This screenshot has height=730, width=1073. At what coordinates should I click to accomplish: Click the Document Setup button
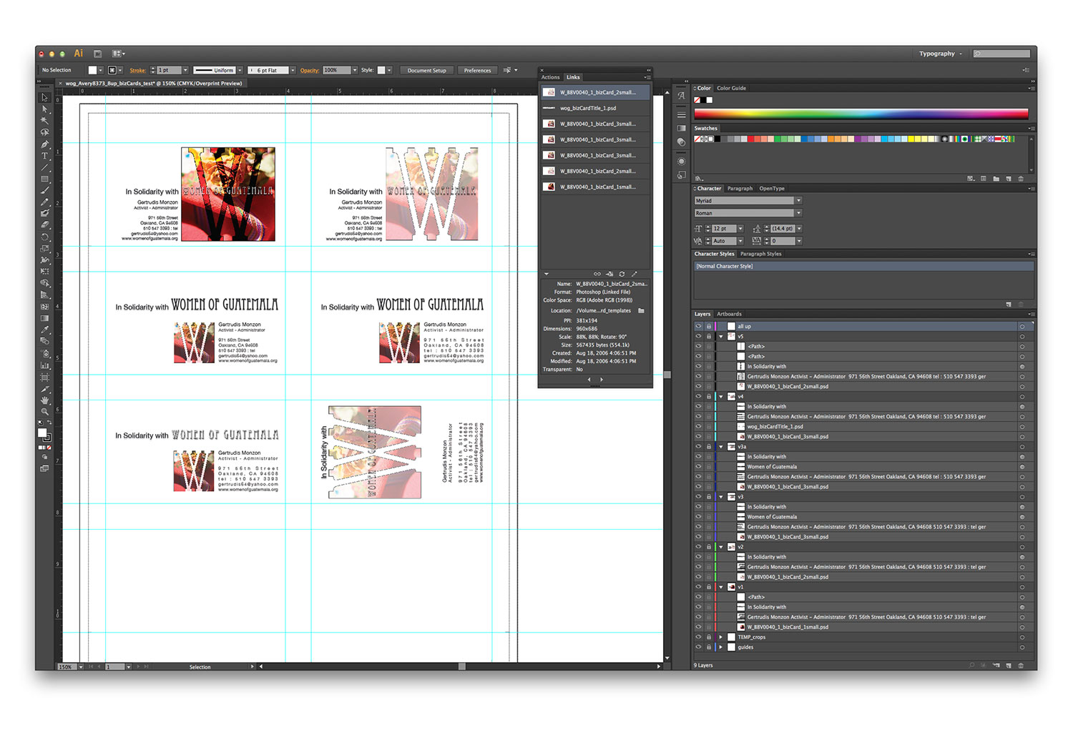[x=427, y=70]
